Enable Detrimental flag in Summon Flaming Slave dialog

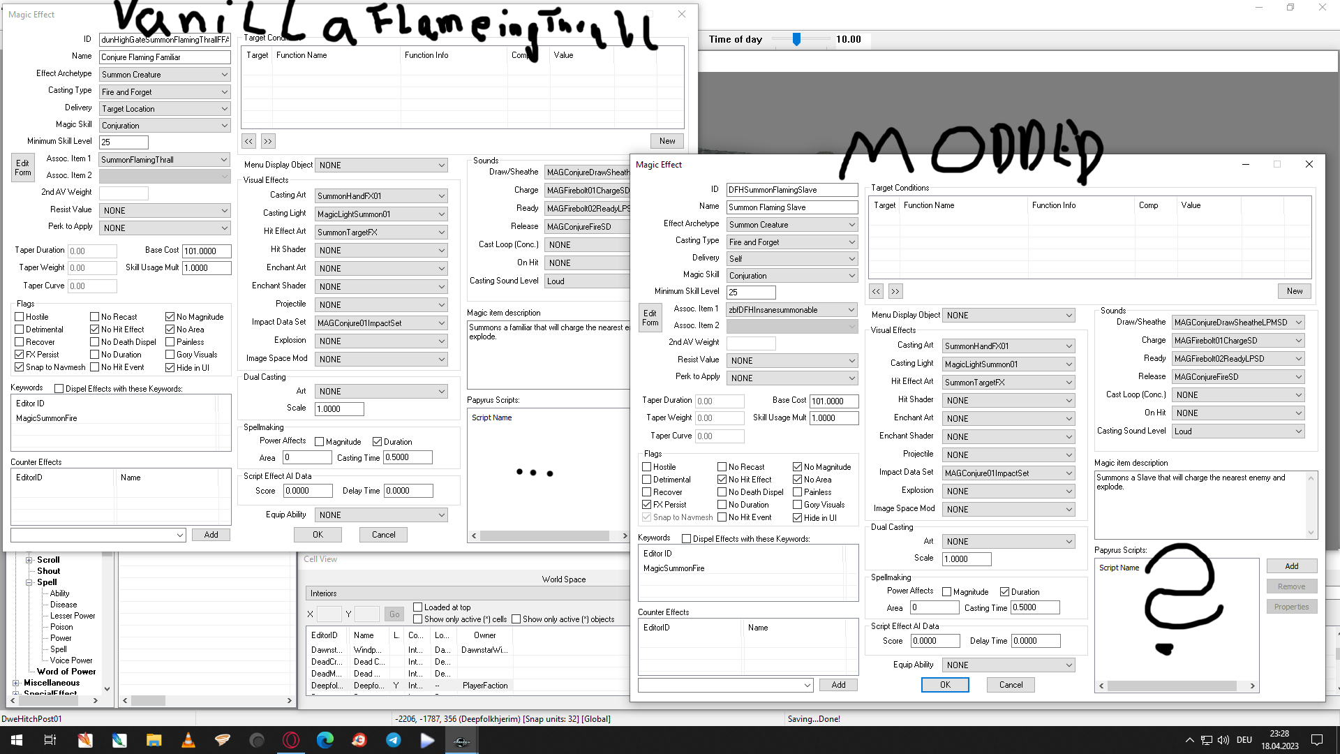(647, 480)
